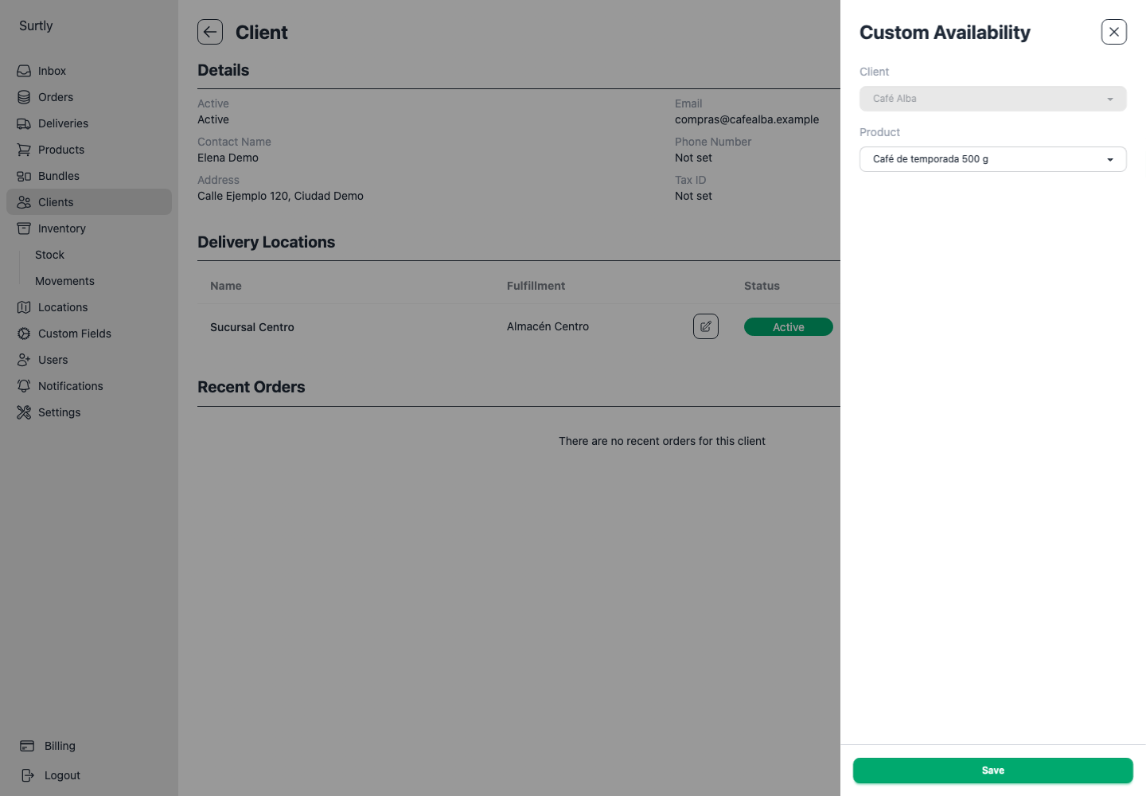Image resolution: width=1146 pixels, height=796 pixels.
Task: Open the Deliveries section
Action: click(89, 123)
